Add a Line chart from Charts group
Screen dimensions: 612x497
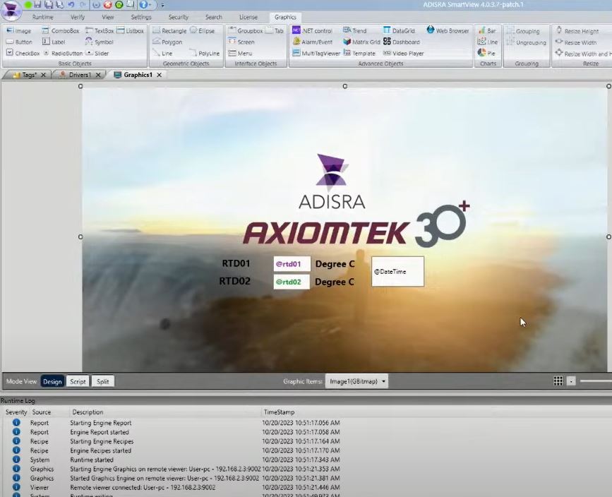pos(488,42)
